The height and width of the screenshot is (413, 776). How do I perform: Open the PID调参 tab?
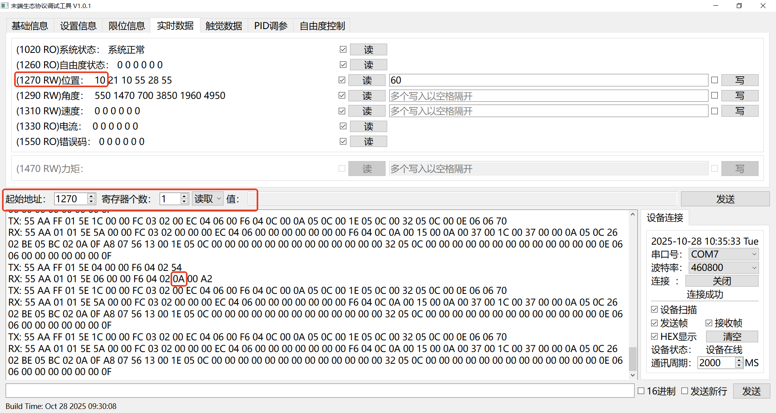point(270,26)
